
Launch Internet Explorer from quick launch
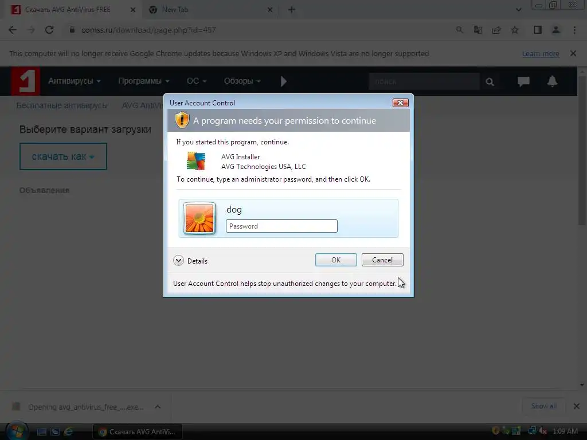[69, 432]
